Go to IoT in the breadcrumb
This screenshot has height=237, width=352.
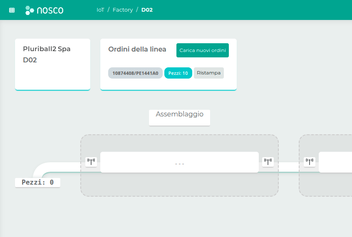pos(100,10)
